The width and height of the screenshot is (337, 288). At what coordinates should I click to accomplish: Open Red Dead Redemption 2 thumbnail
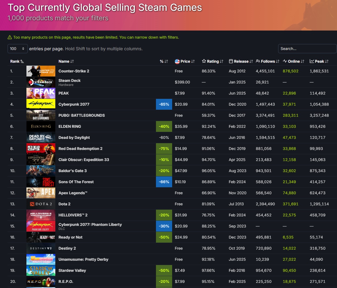click(41, 149)
